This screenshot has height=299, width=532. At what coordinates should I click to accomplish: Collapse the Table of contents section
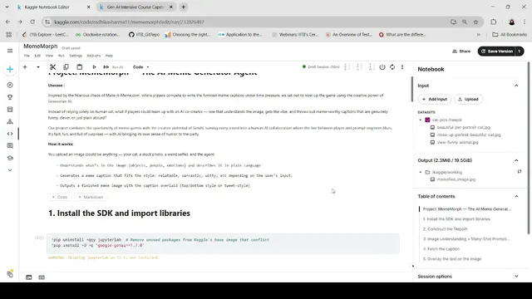[x=516, y=196]
